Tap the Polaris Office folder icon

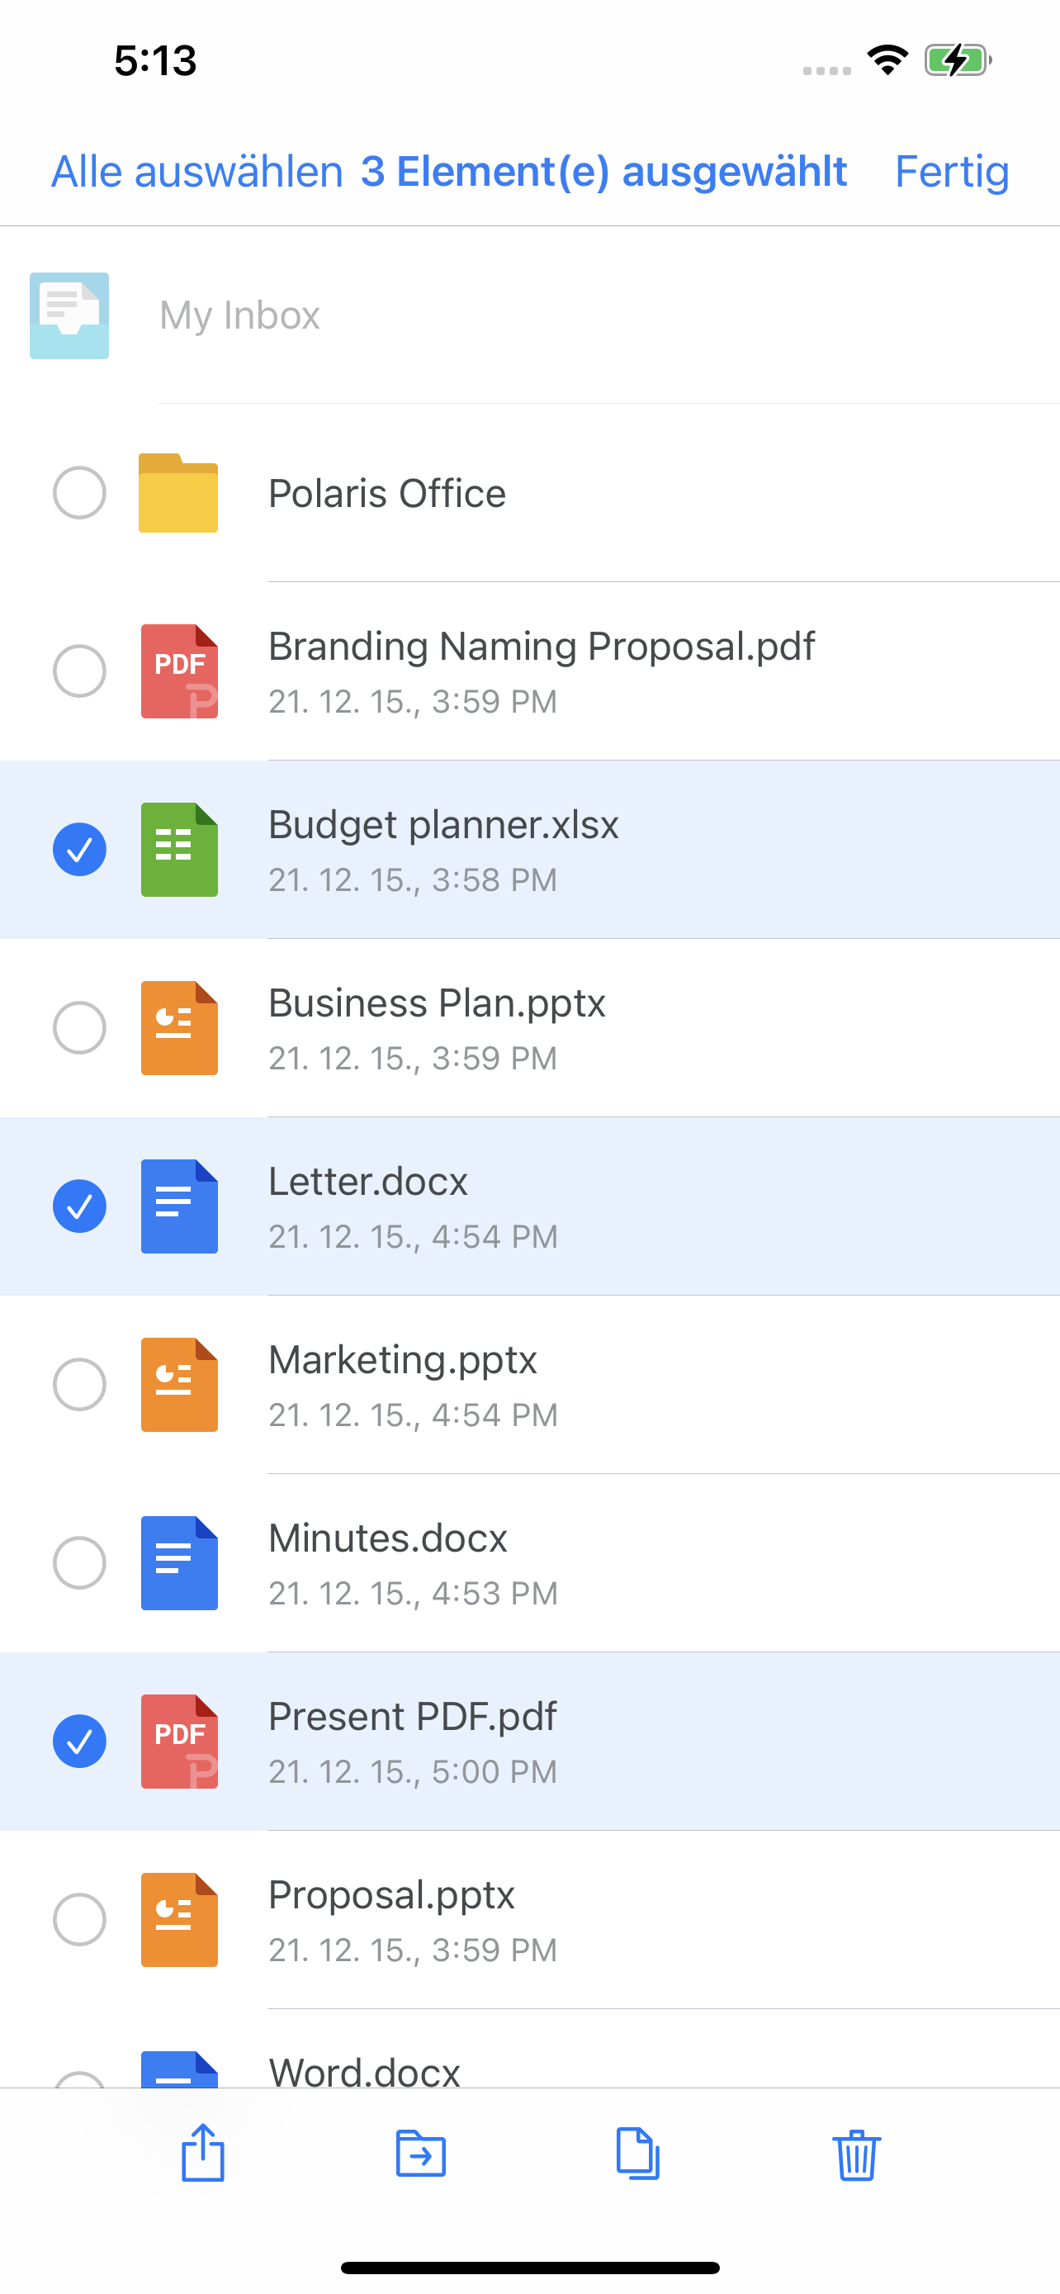(178, 493)
